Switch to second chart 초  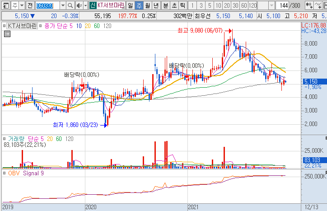(x=174, y=5)
